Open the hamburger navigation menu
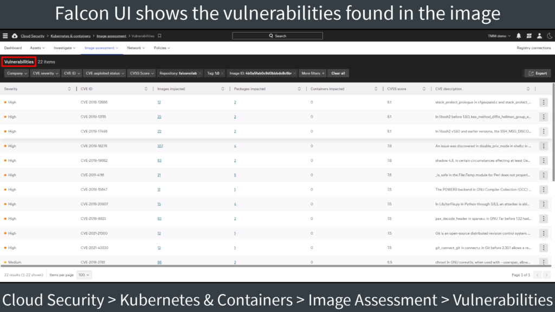The height and width of the screenshot is (312, 555). tap(5, 36)
